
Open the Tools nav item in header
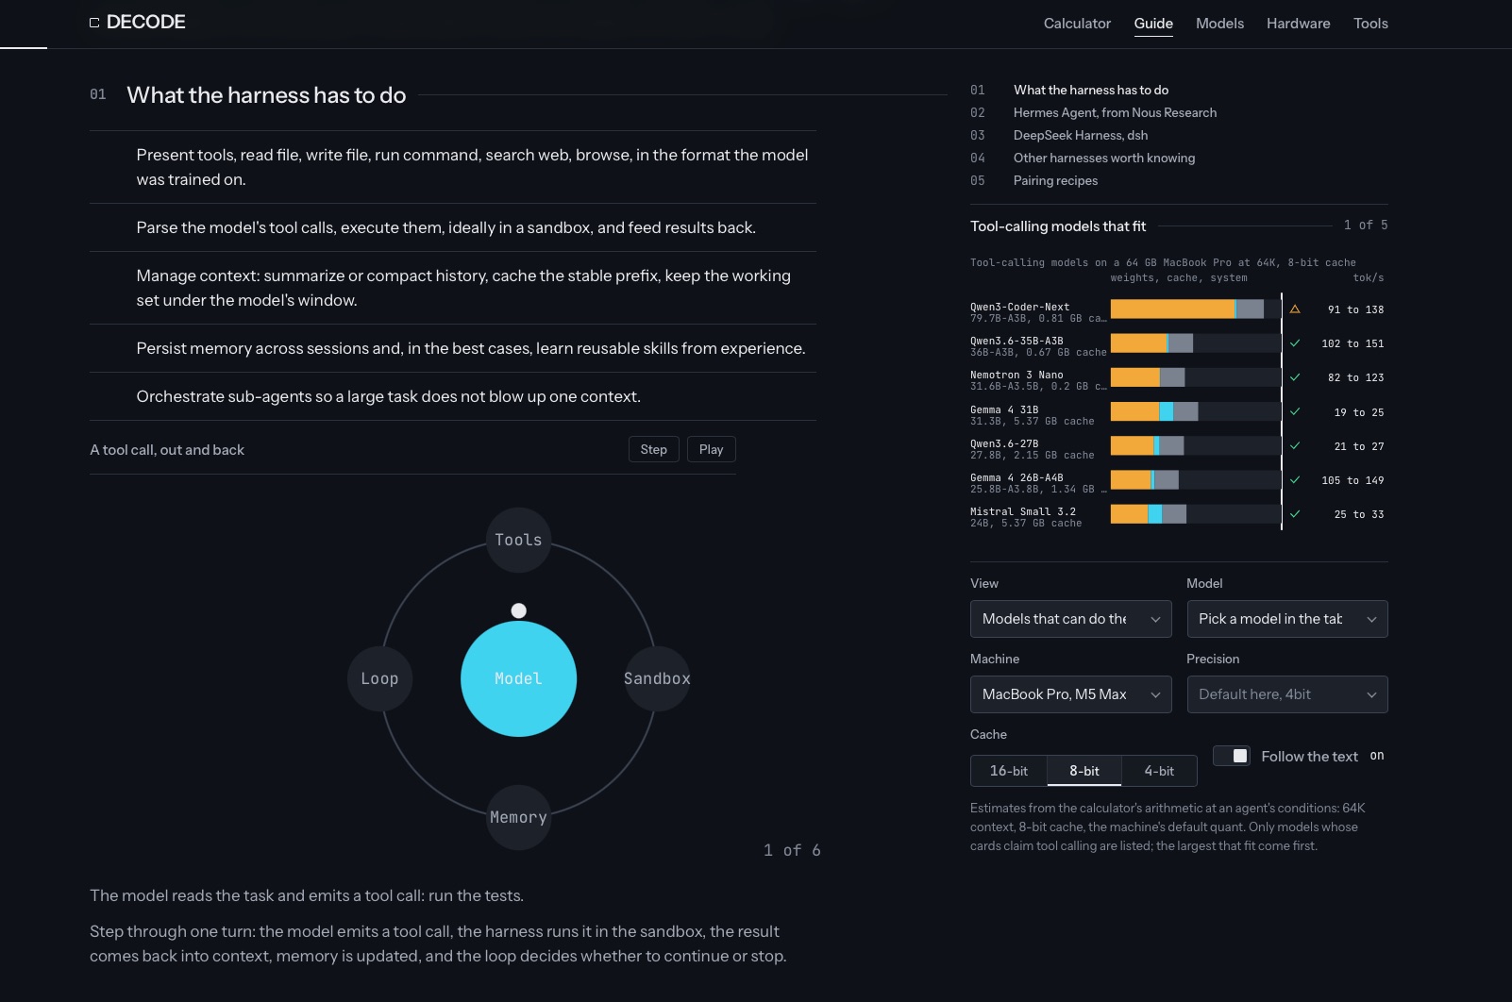pos(1370,24)
